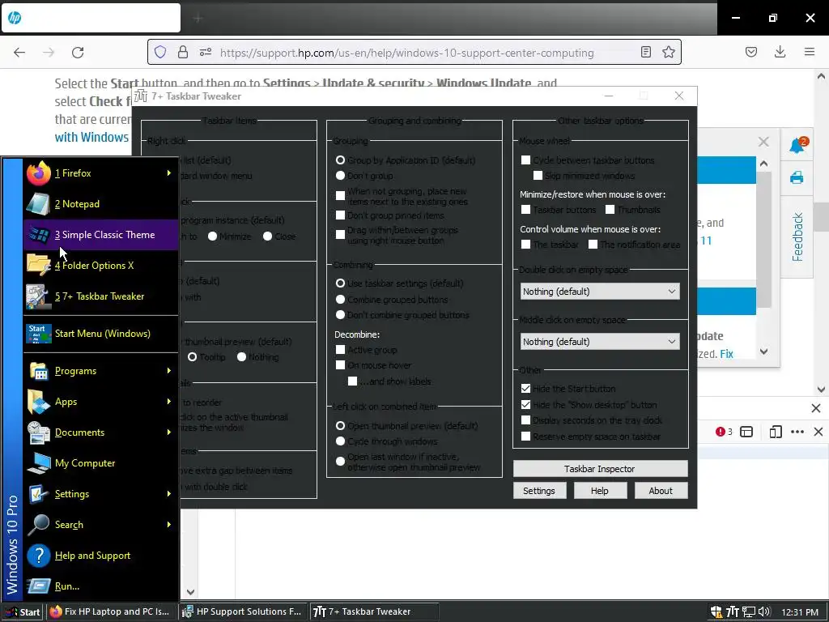Image resolution: width=829 pixels, height=622 pixels.
Task: Click the 7+ Taskbar Tweaker tray icon
Action: point(732,612)
